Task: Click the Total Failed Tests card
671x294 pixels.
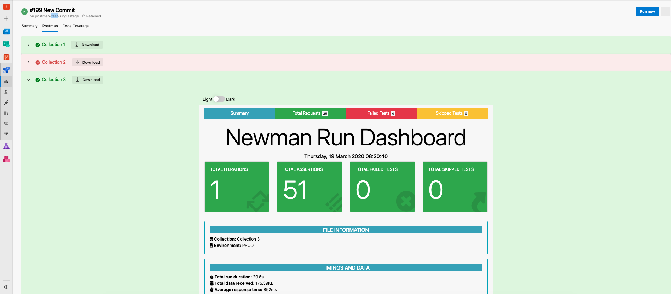Action: click(x=382, y=187)
